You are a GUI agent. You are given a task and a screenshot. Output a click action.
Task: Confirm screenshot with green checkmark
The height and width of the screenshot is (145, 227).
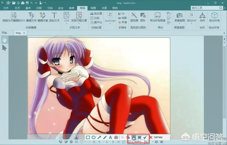click(145, 137)
